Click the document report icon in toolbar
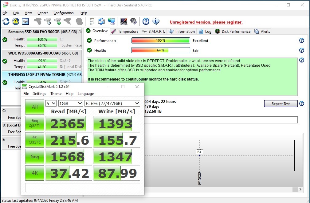This screenshot has width=310, height=203. point(92,21)
